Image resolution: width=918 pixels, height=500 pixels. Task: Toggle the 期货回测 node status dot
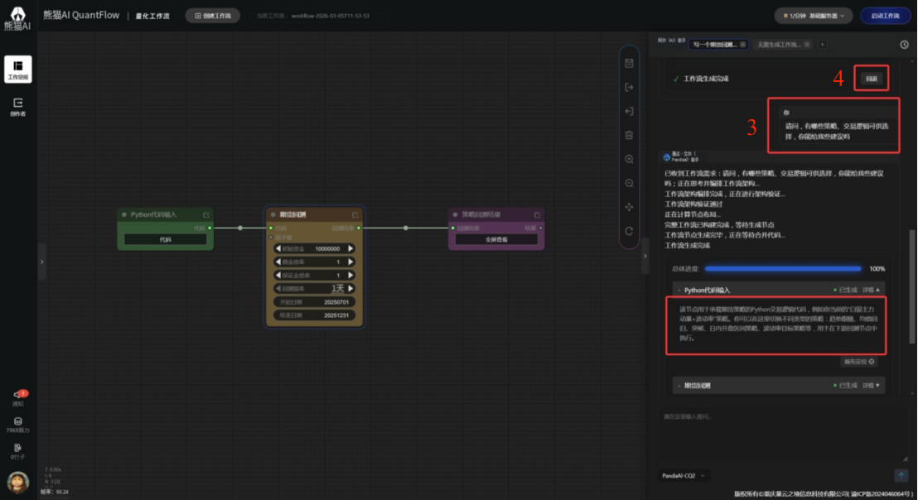click(x=273, y=214)
